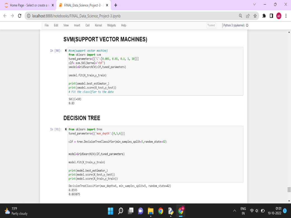Open the clock and date panel
The image size is (291, 218).
tap(274, 211)
